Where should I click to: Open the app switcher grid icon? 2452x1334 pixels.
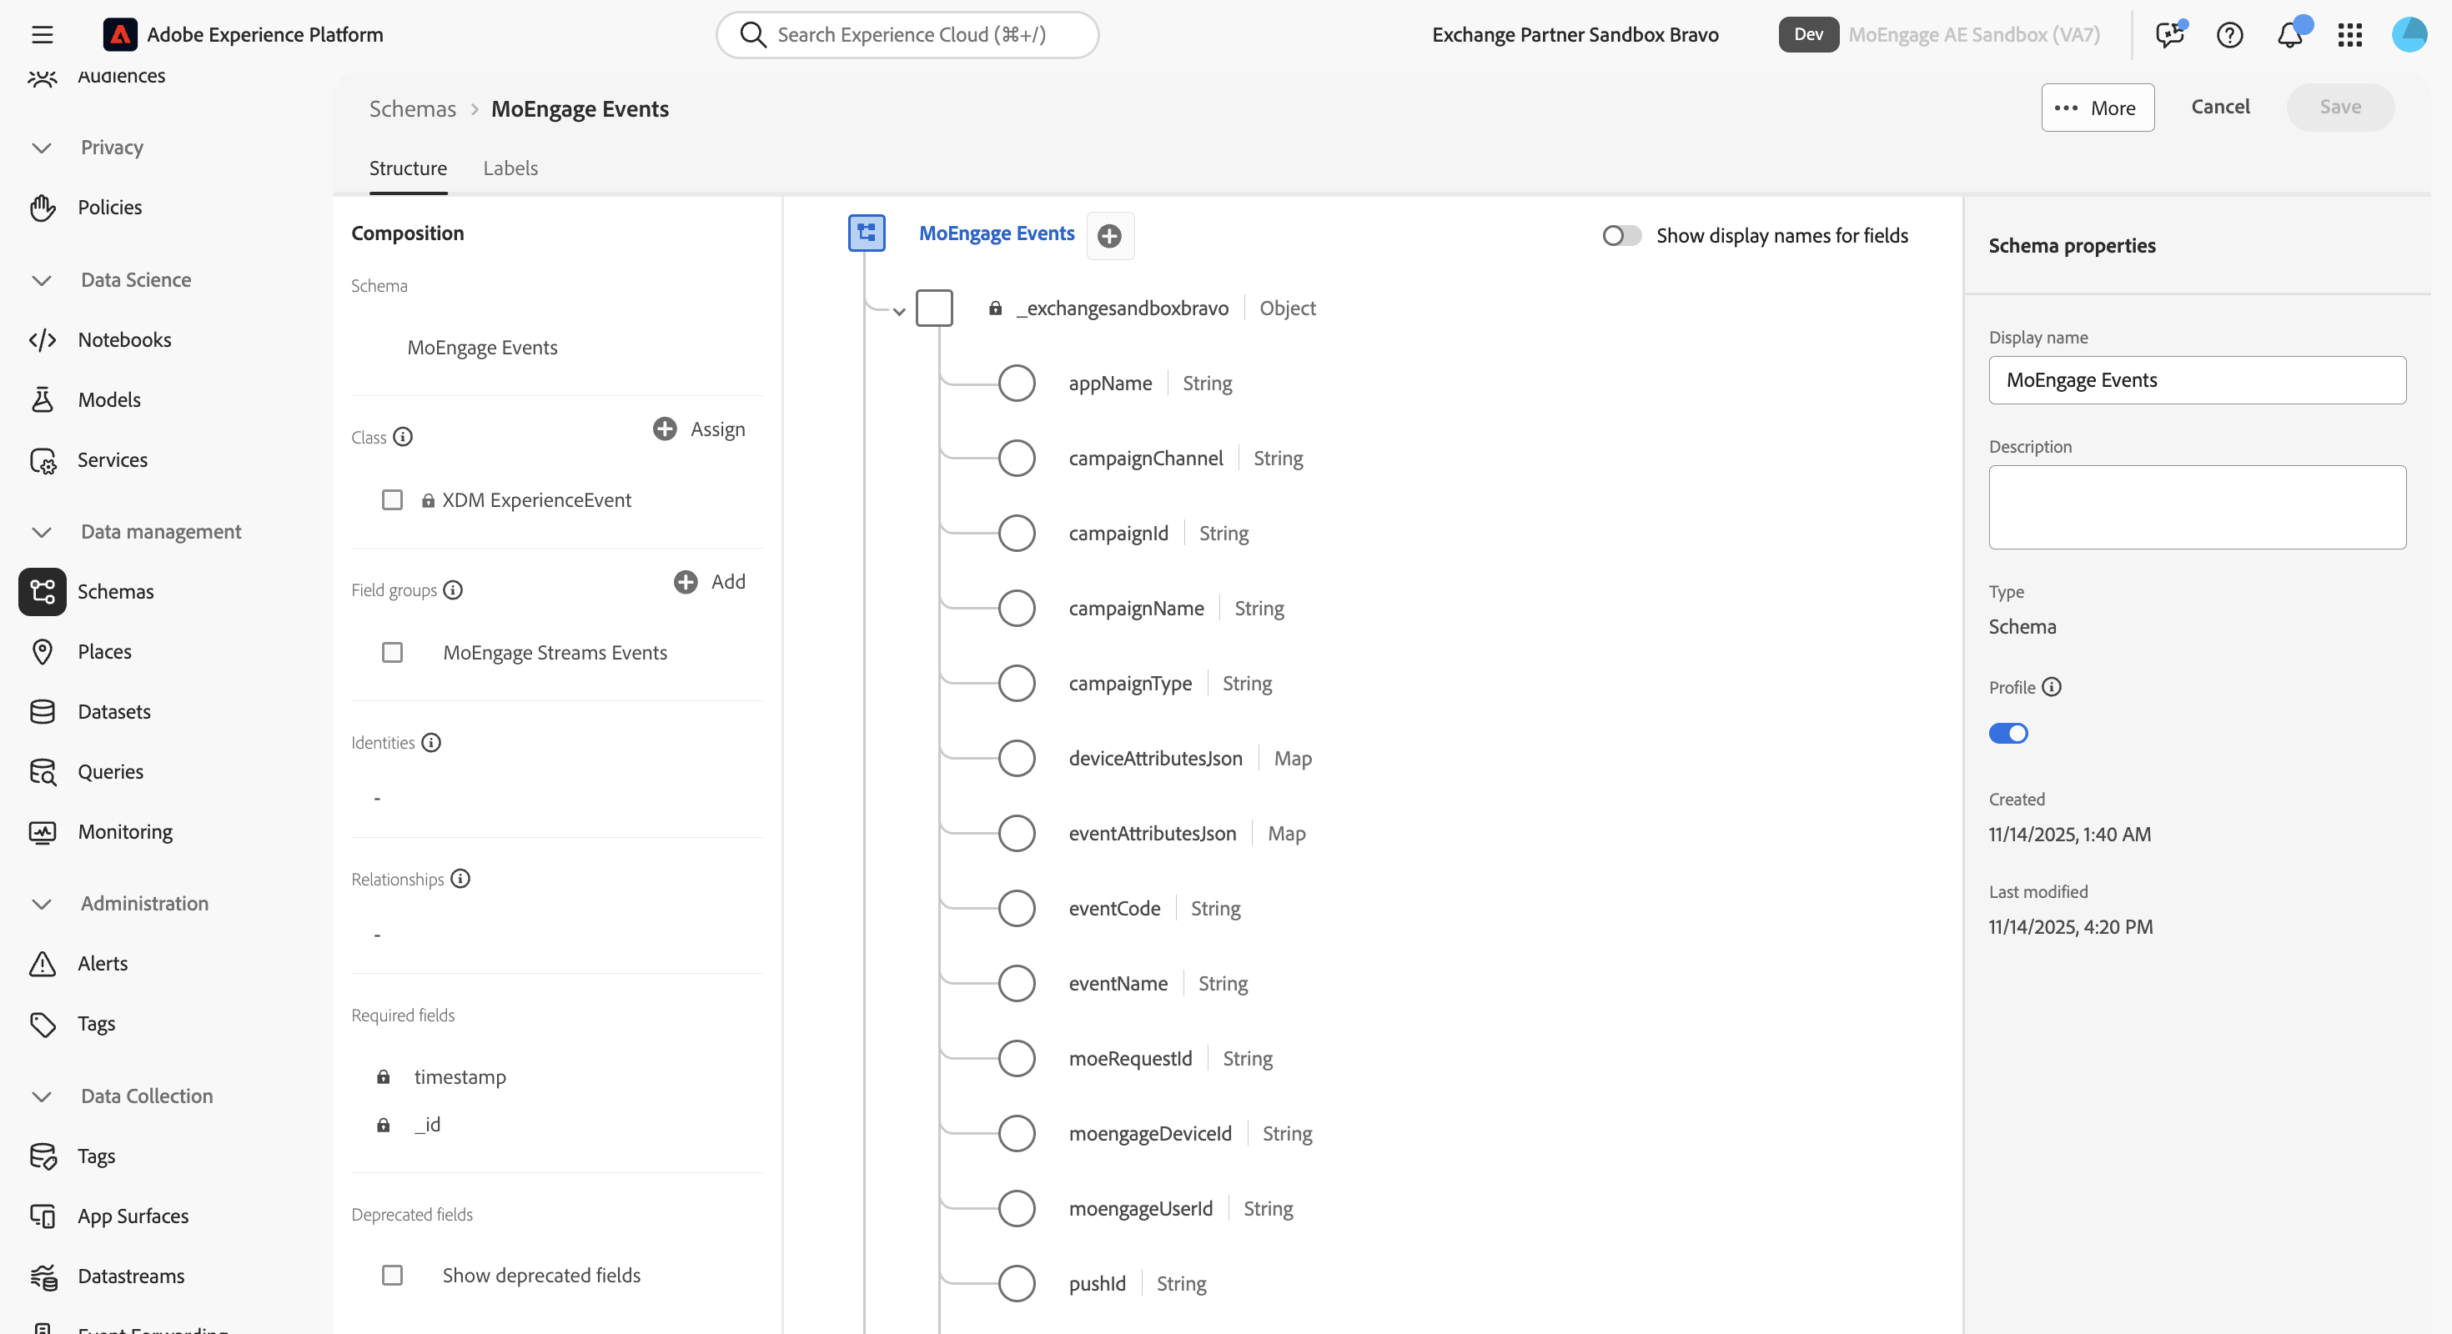coord(2349,35)
